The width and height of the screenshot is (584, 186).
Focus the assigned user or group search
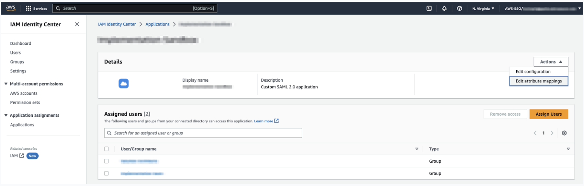[x=203, y=133]
